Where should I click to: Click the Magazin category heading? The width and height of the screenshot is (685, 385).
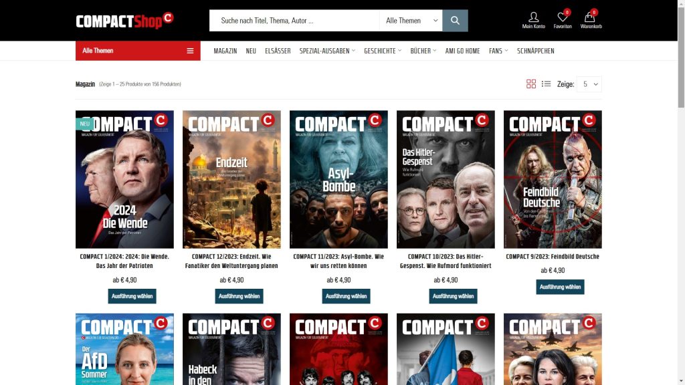pyautogui.click(x=85, y=84)
